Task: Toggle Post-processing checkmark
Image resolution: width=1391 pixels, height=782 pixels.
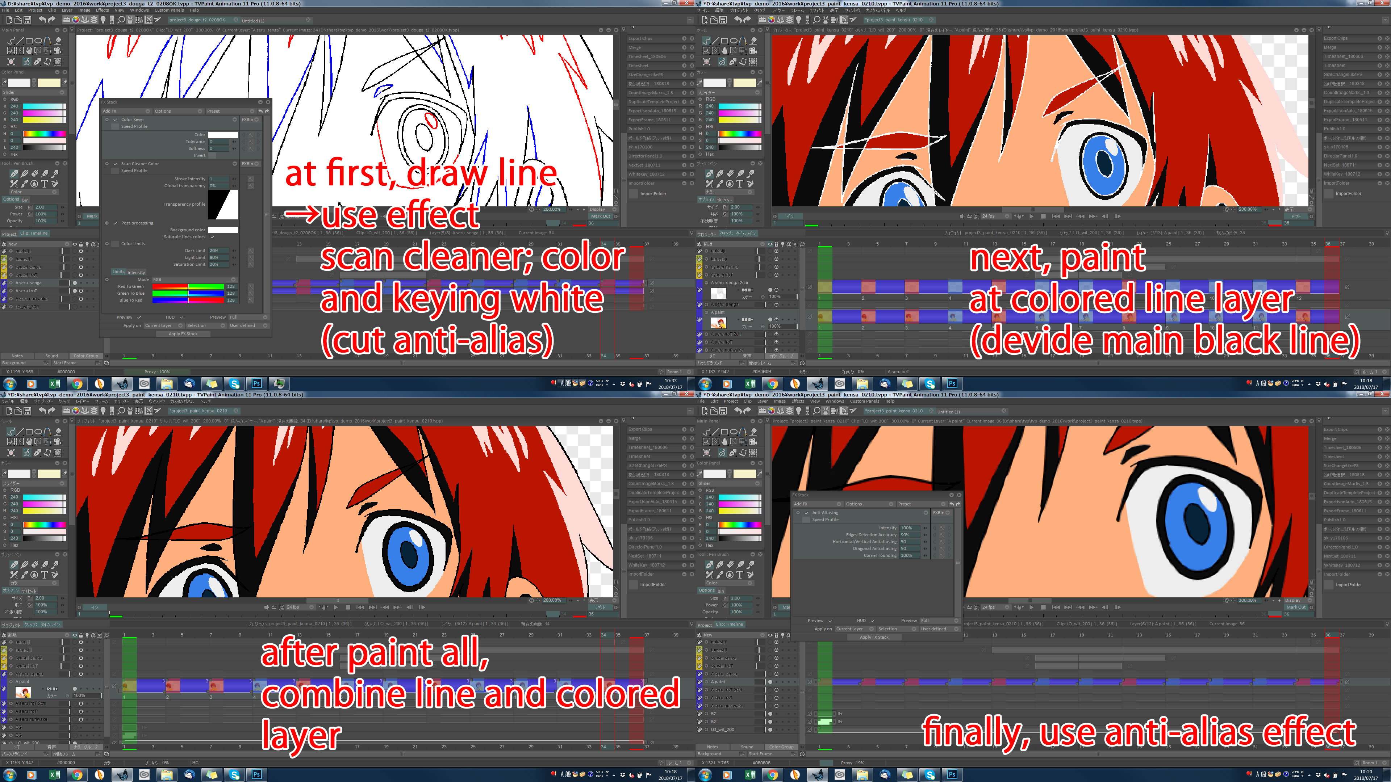Action: point(115,223)
